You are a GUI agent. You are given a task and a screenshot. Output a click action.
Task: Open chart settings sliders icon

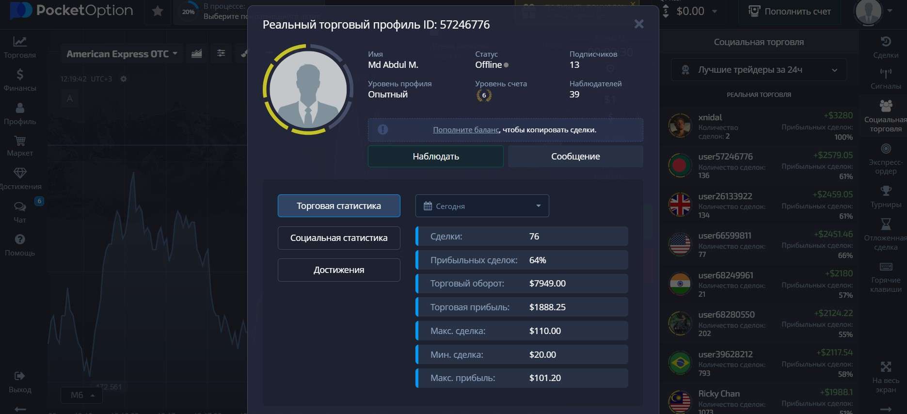(221, 53)
